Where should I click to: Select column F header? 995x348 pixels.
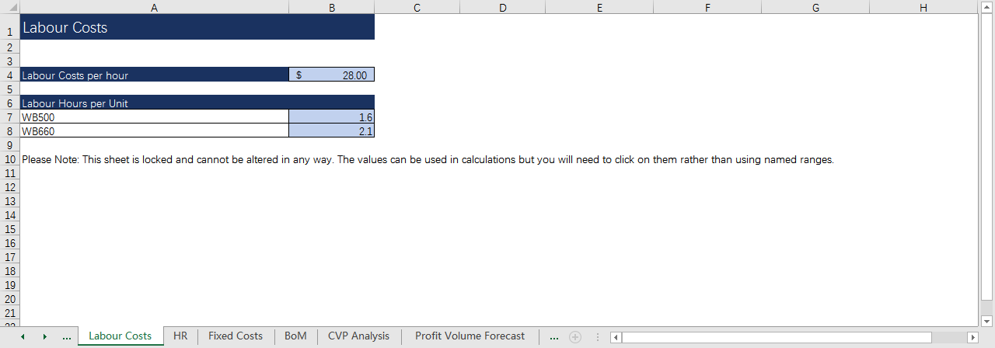(707, 7)
